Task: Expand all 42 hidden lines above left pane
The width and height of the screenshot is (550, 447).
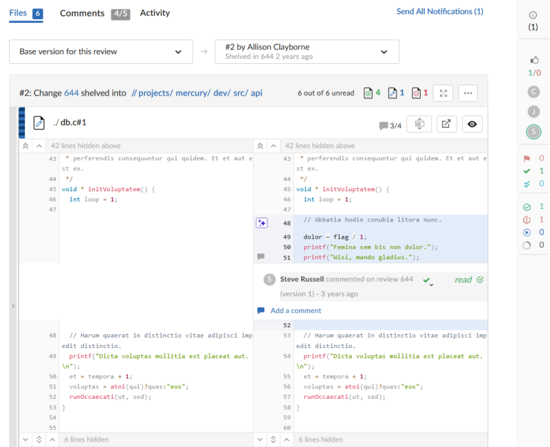Action: pos(25,146)
